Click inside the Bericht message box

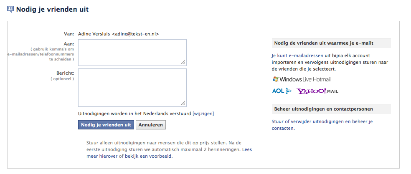pyautogui.click(x=132, y=87)
